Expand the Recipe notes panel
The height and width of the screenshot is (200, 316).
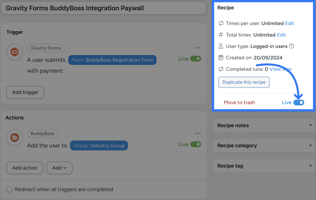click(x=264, y=125)
